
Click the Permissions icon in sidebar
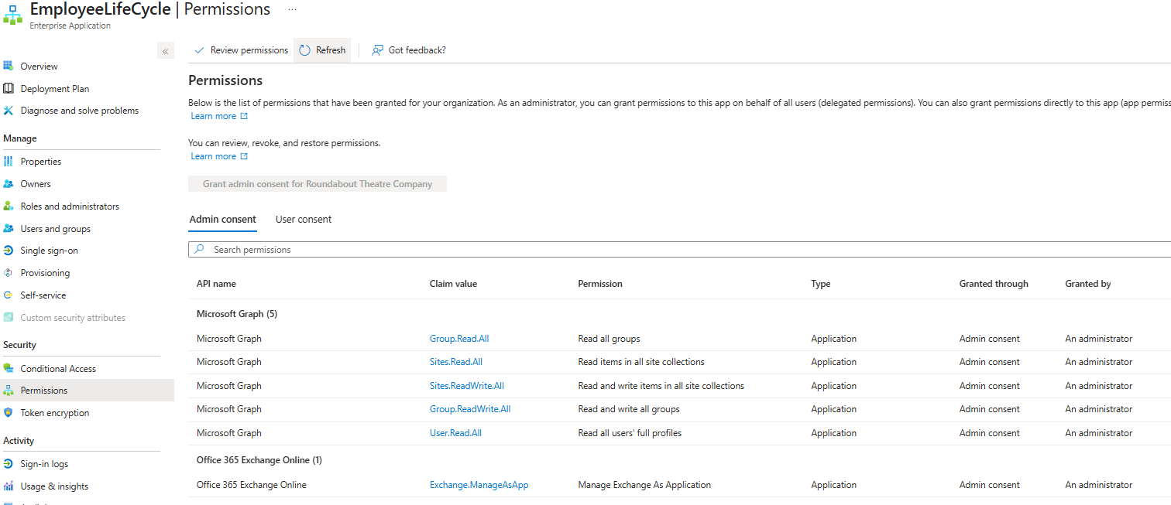point(9,391)
